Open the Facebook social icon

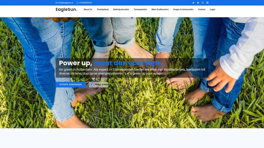[198, 3]
